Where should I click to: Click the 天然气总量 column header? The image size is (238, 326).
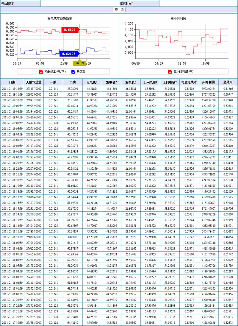[34, 82]
